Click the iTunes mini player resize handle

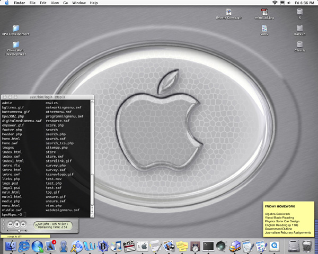coord(76,231)
